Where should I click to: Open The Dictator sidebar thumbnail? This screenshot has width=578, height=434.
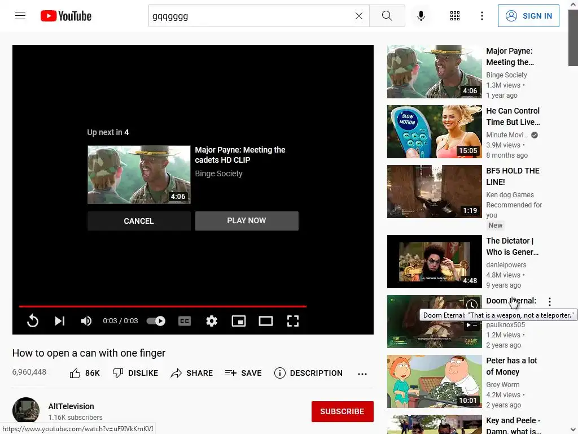click(434, 262)
